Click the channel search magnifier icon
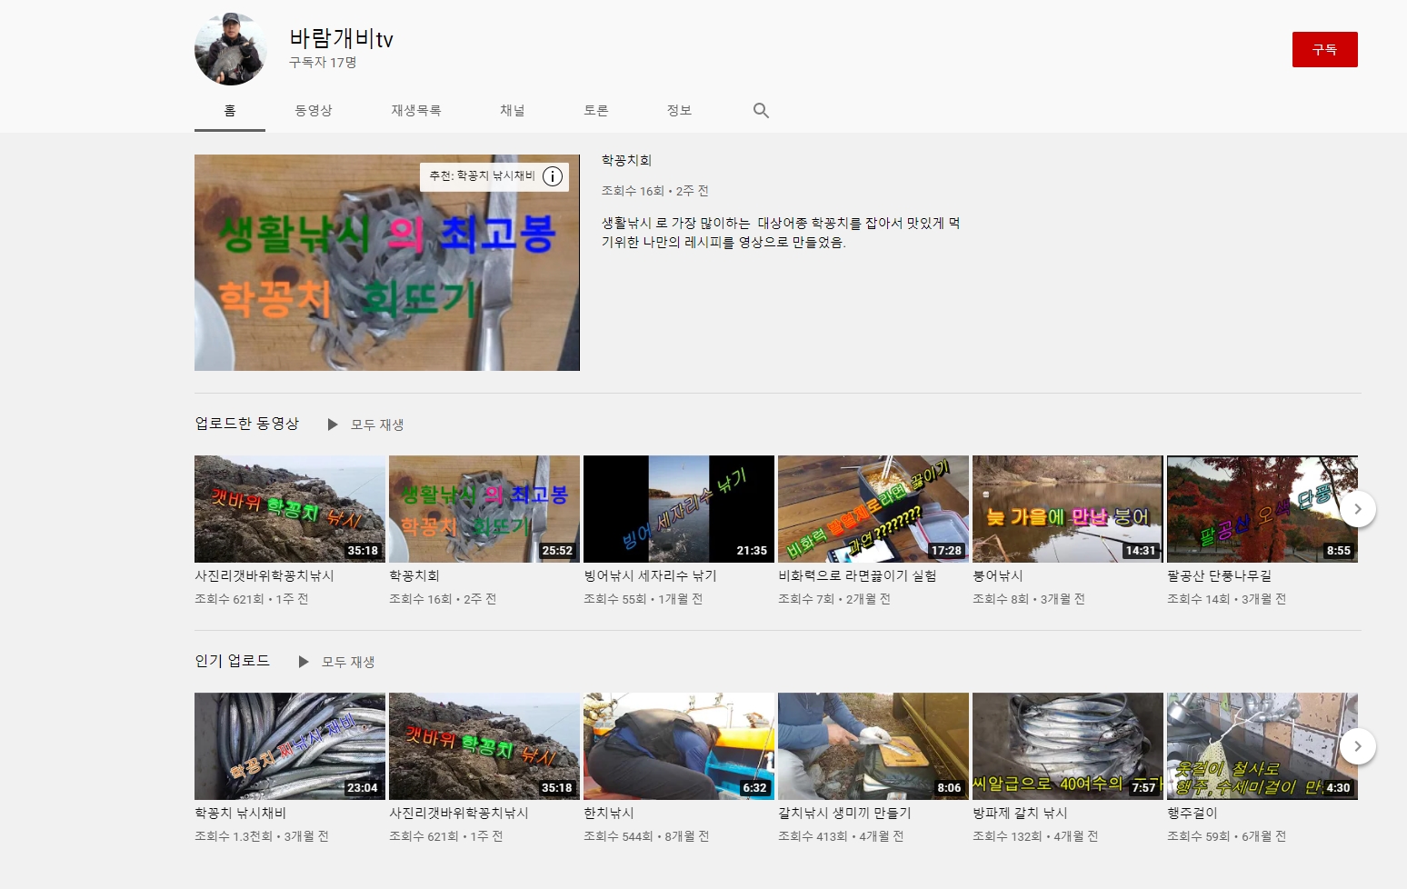The height and width of the screenshot is (889, 1407). (761, 111)
